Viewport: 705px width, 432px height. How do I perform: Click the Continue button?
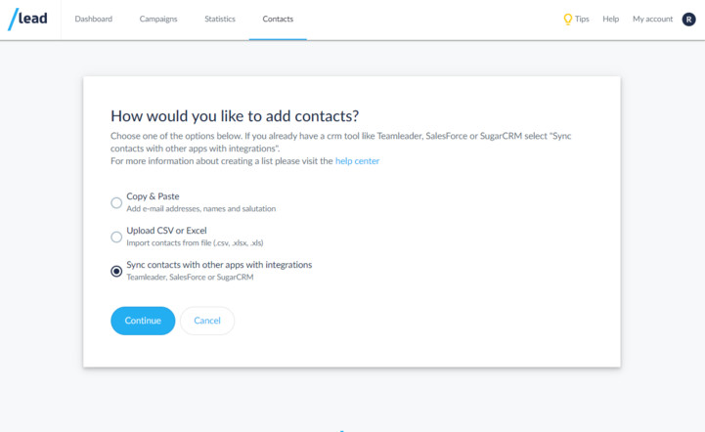[x=143, y=321]
